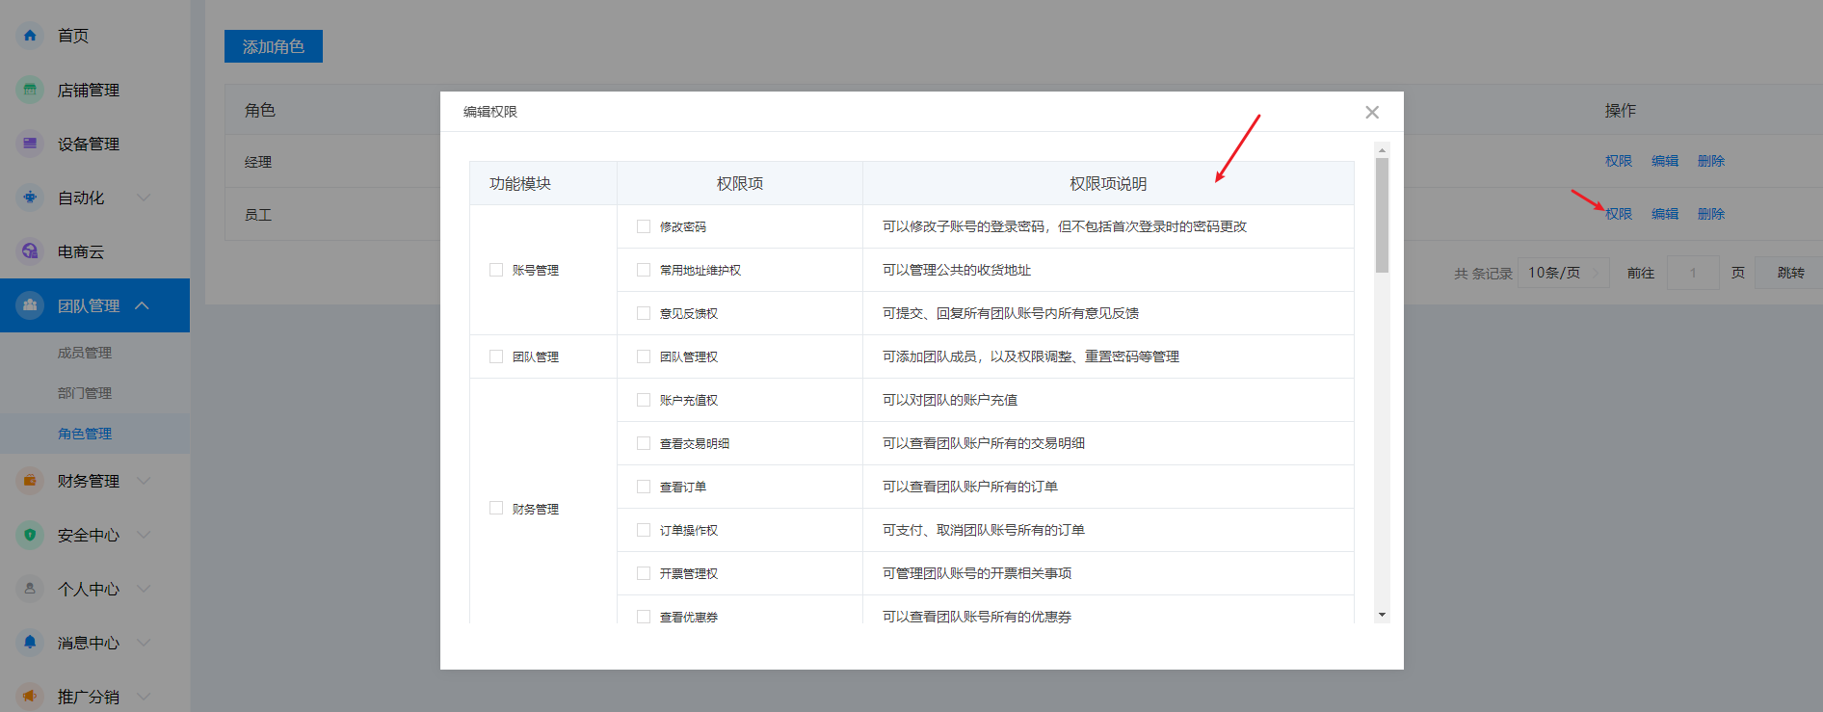Click the device icon beside 设备管理
The image size is (1823, 712).
click(x=30, y=144)
